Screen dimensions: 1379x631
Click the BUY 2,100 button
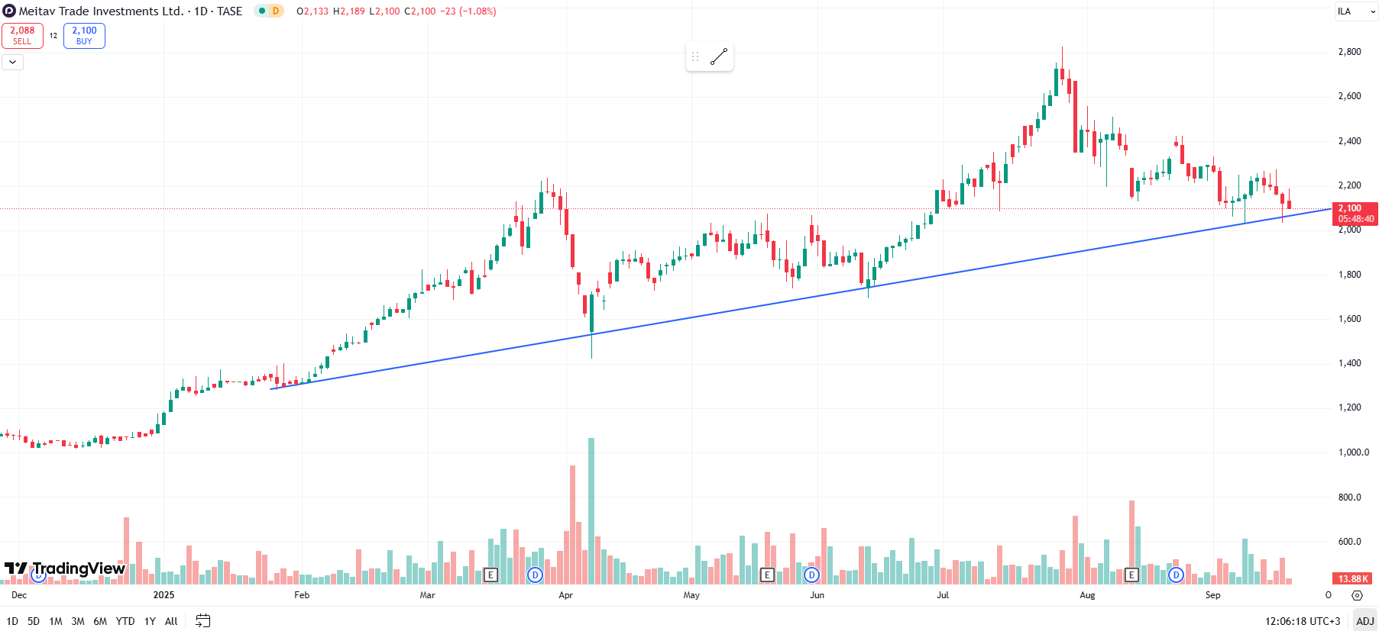tap(84, 35)
